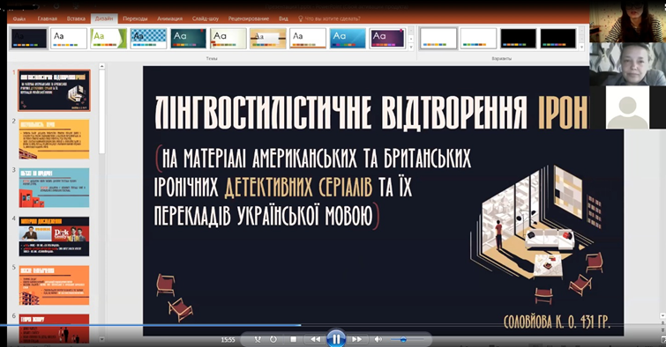This screenshot has width=666, height=347.
Task: Open the Дизайн ribbon tab
Action: click(x=104, y=18)
